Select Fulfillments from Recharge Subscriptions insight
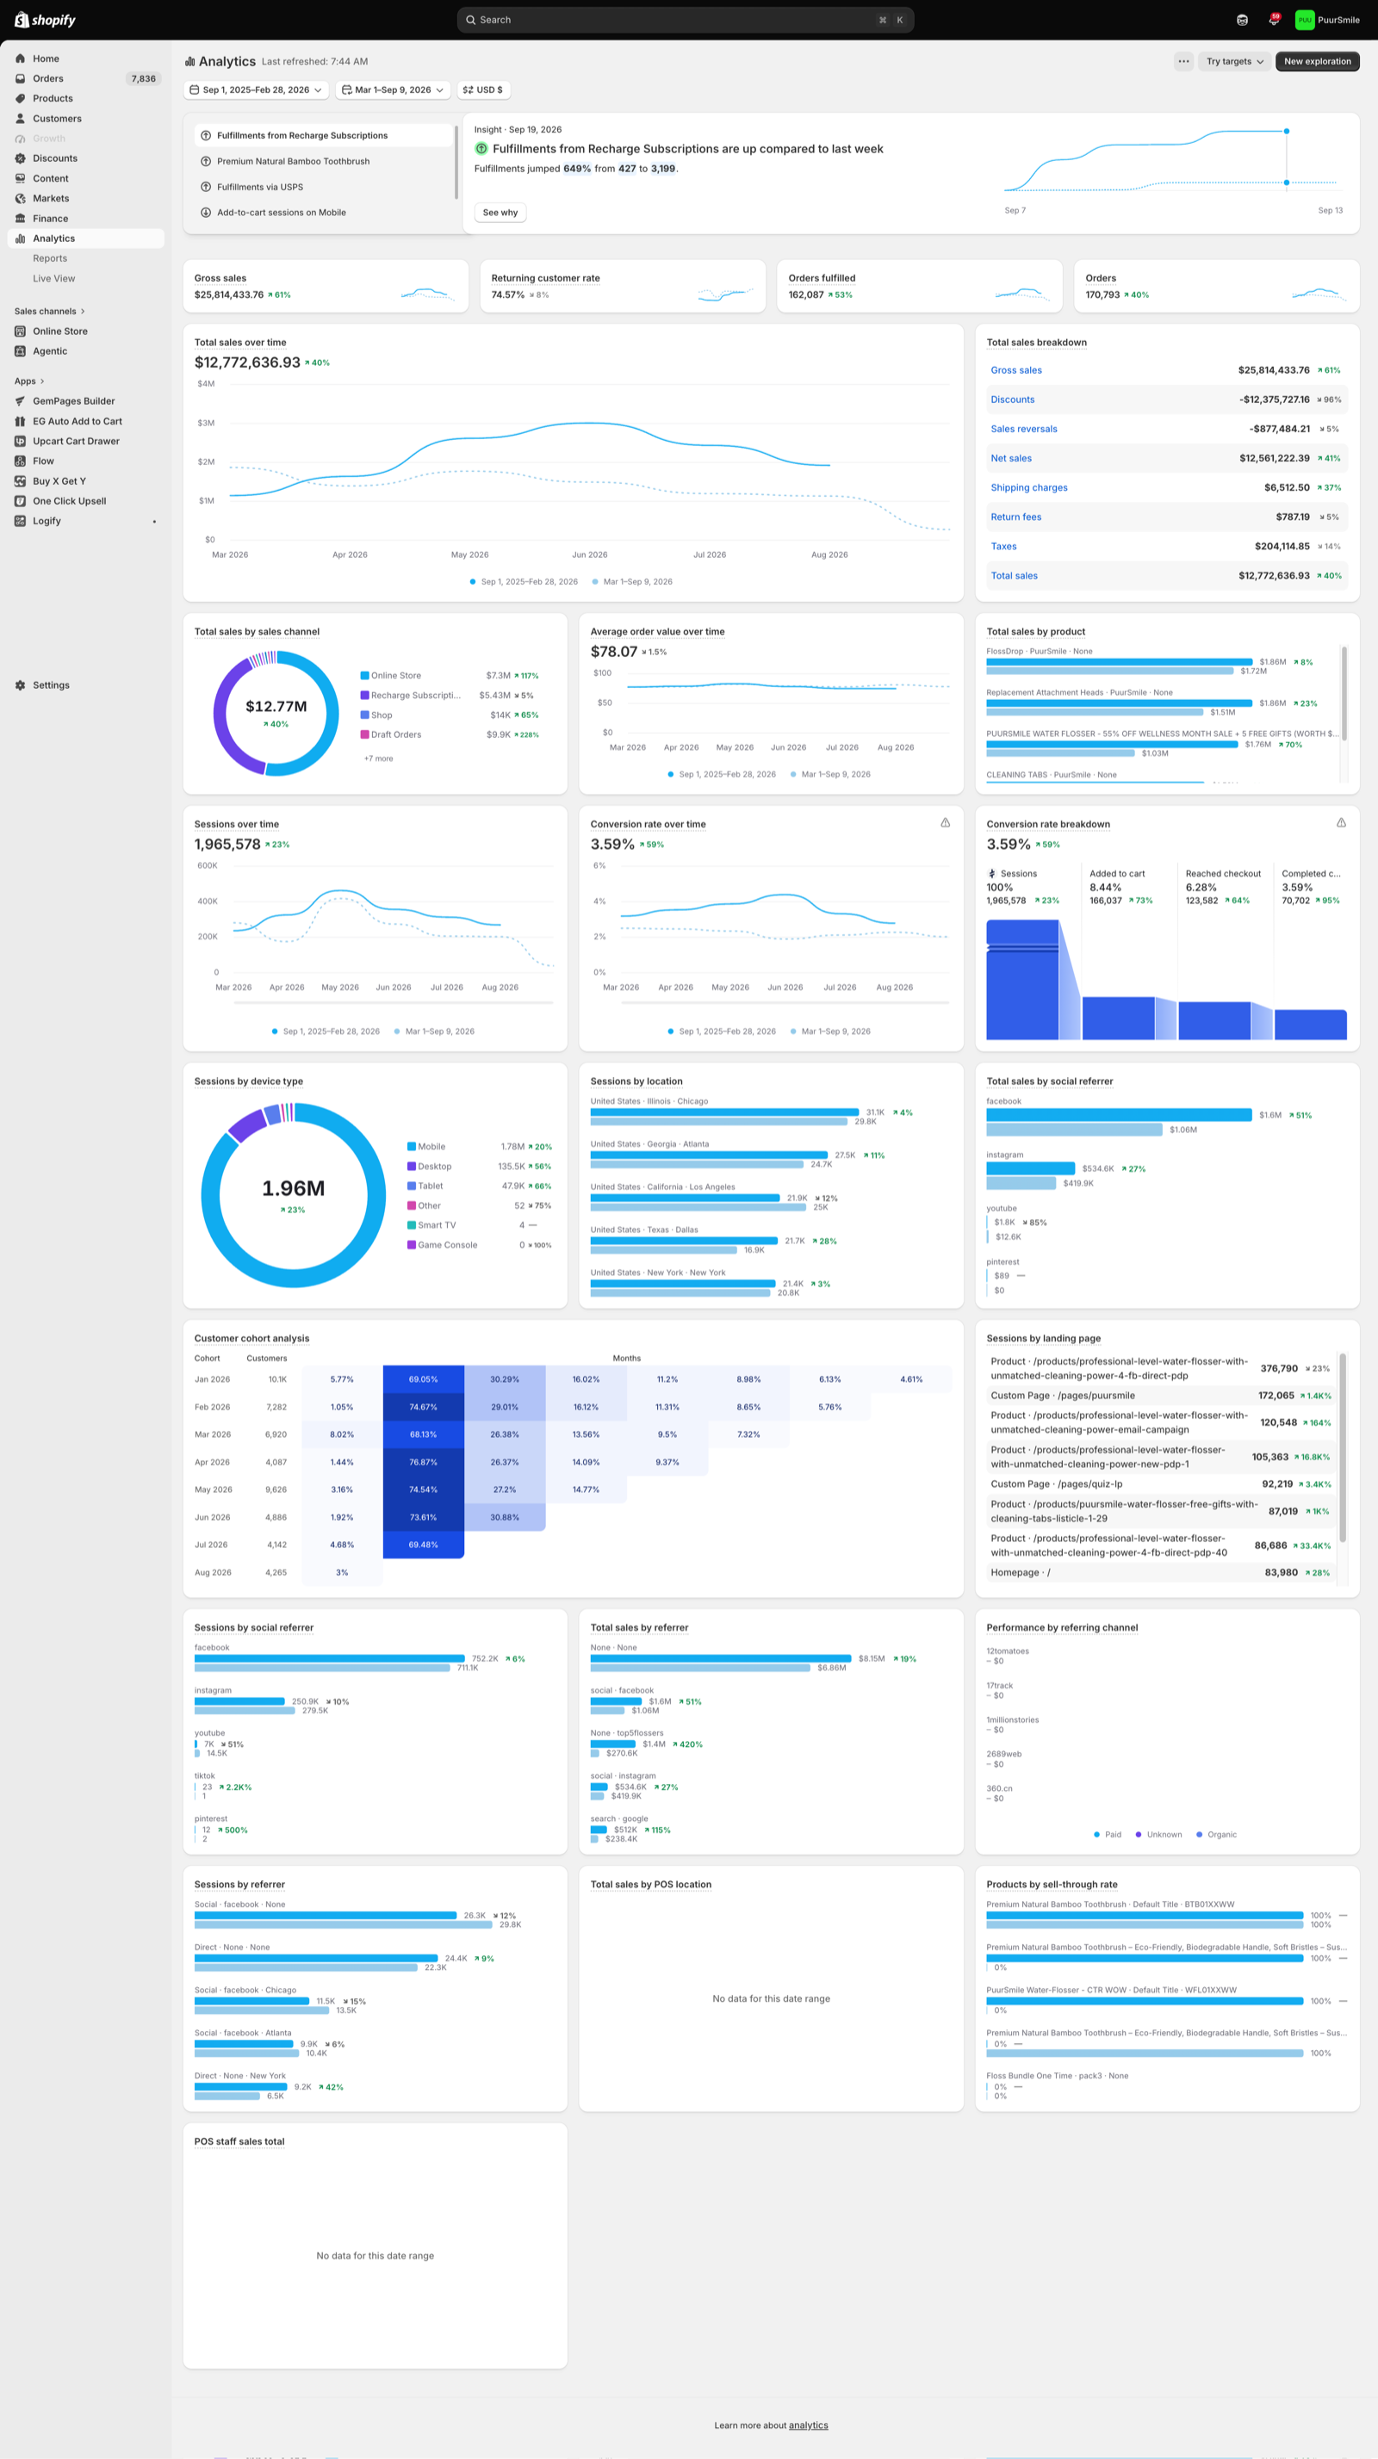This screenshot has width=1378, height=2459. 324,135
